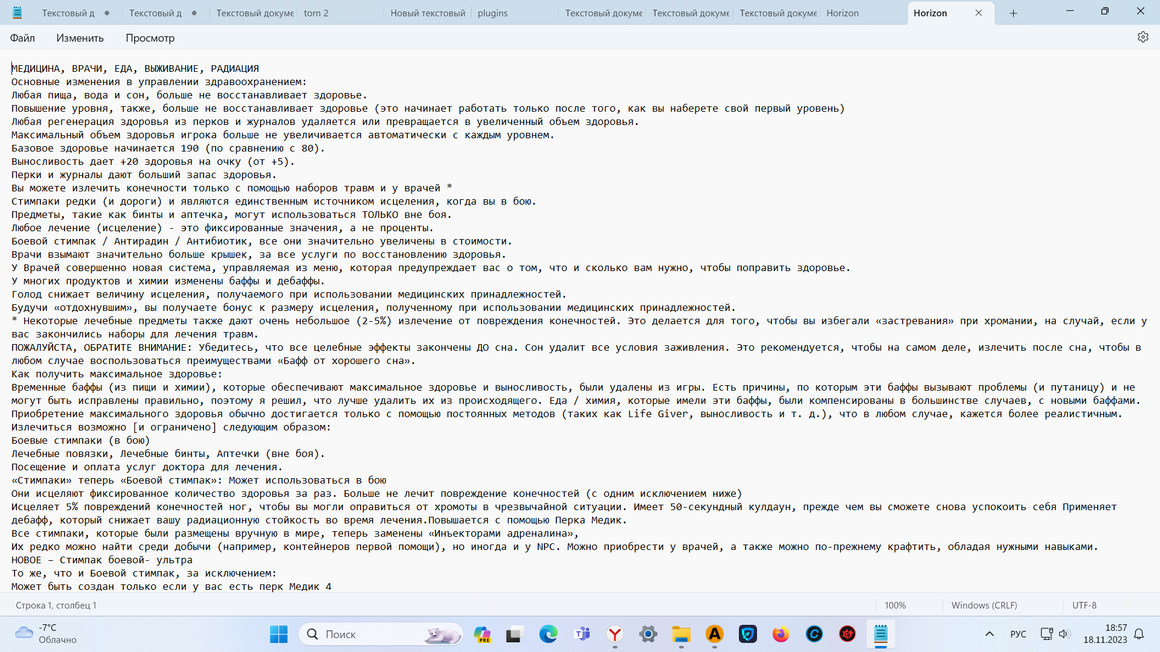Close the active Horizon tab
The image size is (1160, 652).
pos(979,13)
